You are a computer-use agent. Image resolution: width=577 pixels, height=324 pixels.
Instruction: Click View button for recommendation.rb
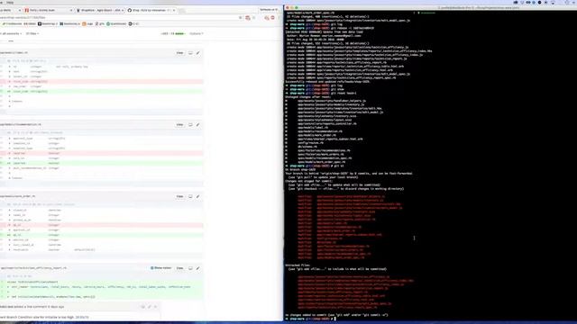pyautogui.click(x=179, y=124)
